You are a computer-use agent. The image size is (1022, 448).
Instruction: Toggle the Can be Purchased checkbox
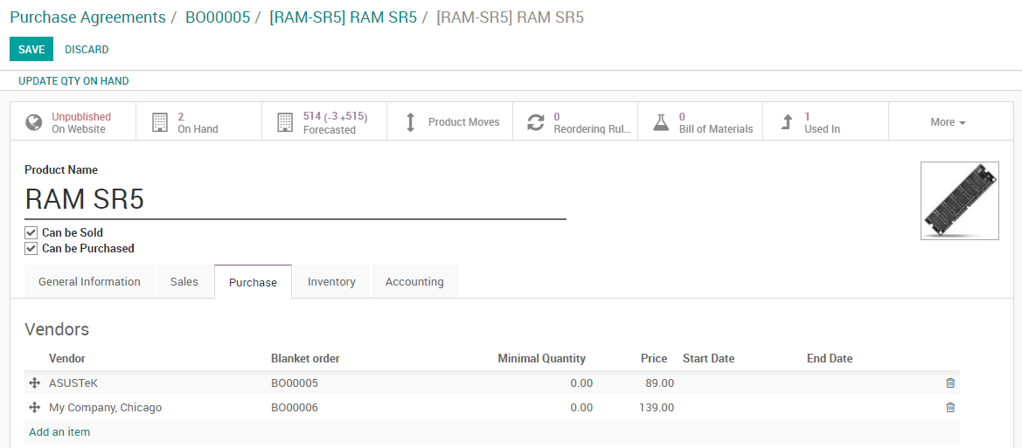coord(31,249)
